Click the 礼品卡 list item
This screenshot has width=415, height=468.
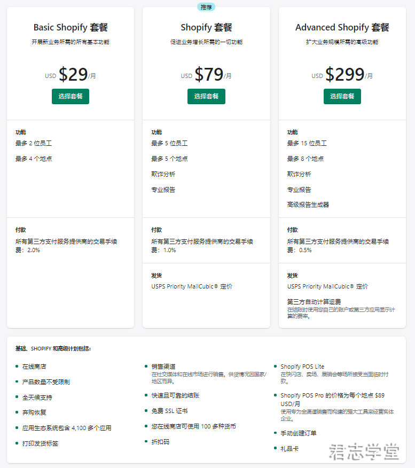(x=289, y=449)
